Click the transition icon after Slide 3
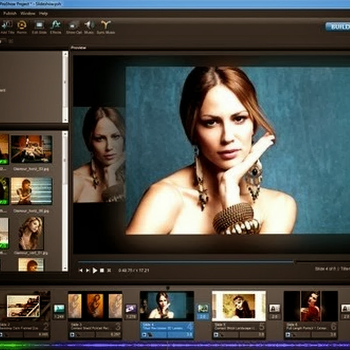 click(x=131, y=309)
